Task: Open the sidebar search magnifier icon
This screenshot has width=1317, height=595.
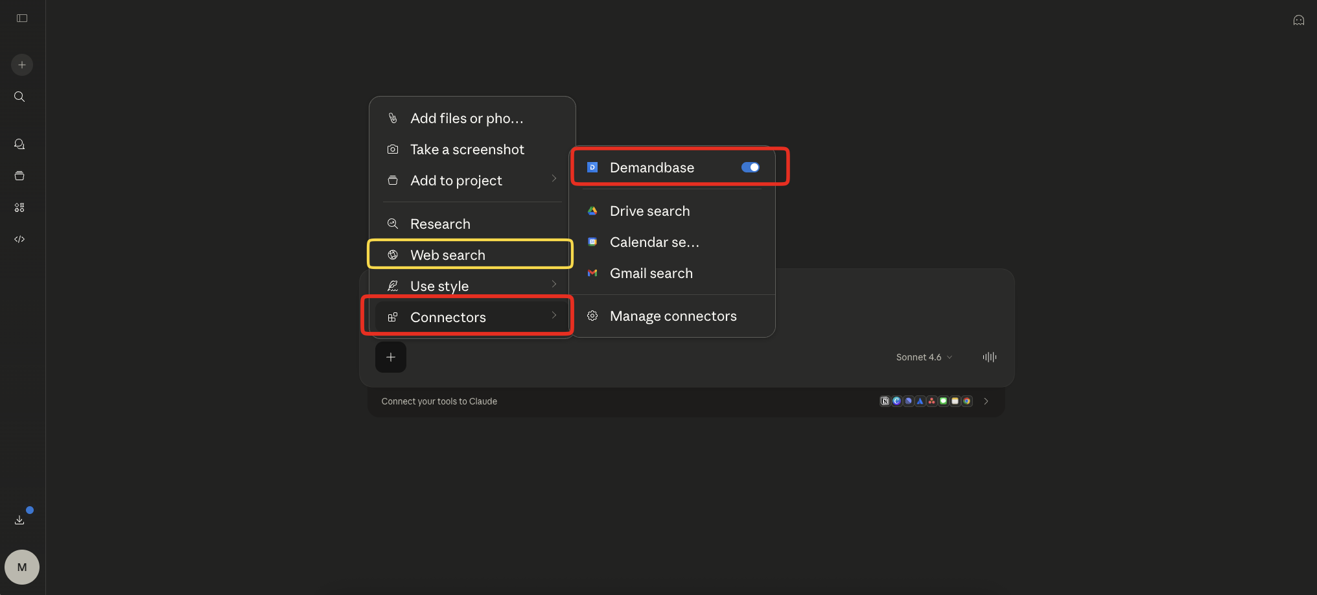Action: tap(19, 97)
